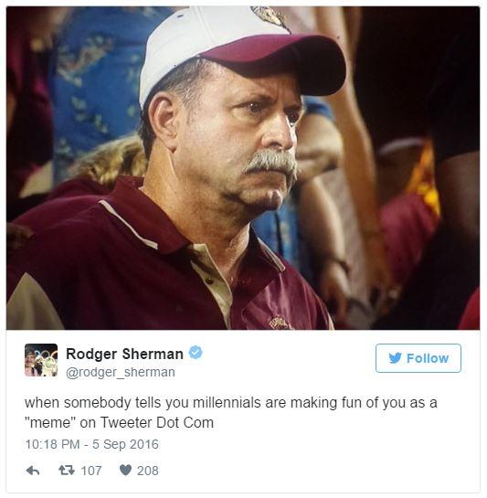The image size is (487, 498).
Task: Like the tweet with the heart icon
Action: pyautogui.click(x=125, y=471)
